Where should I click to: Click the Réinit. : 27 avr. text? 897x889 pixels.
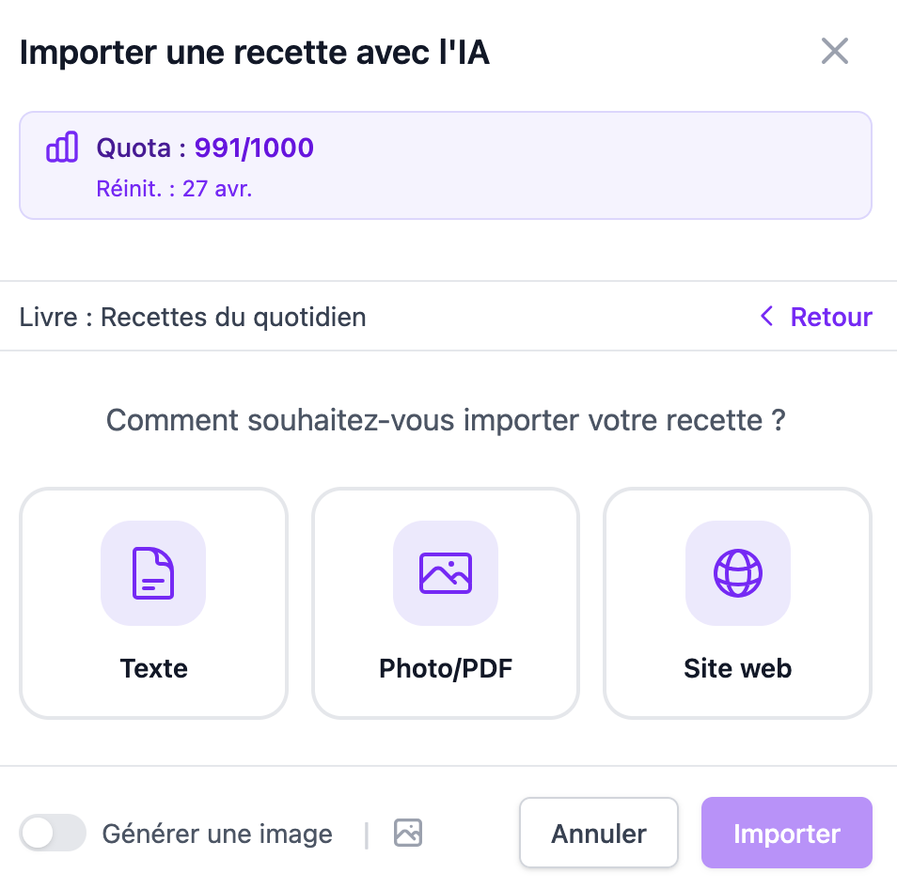coord(175,188)
